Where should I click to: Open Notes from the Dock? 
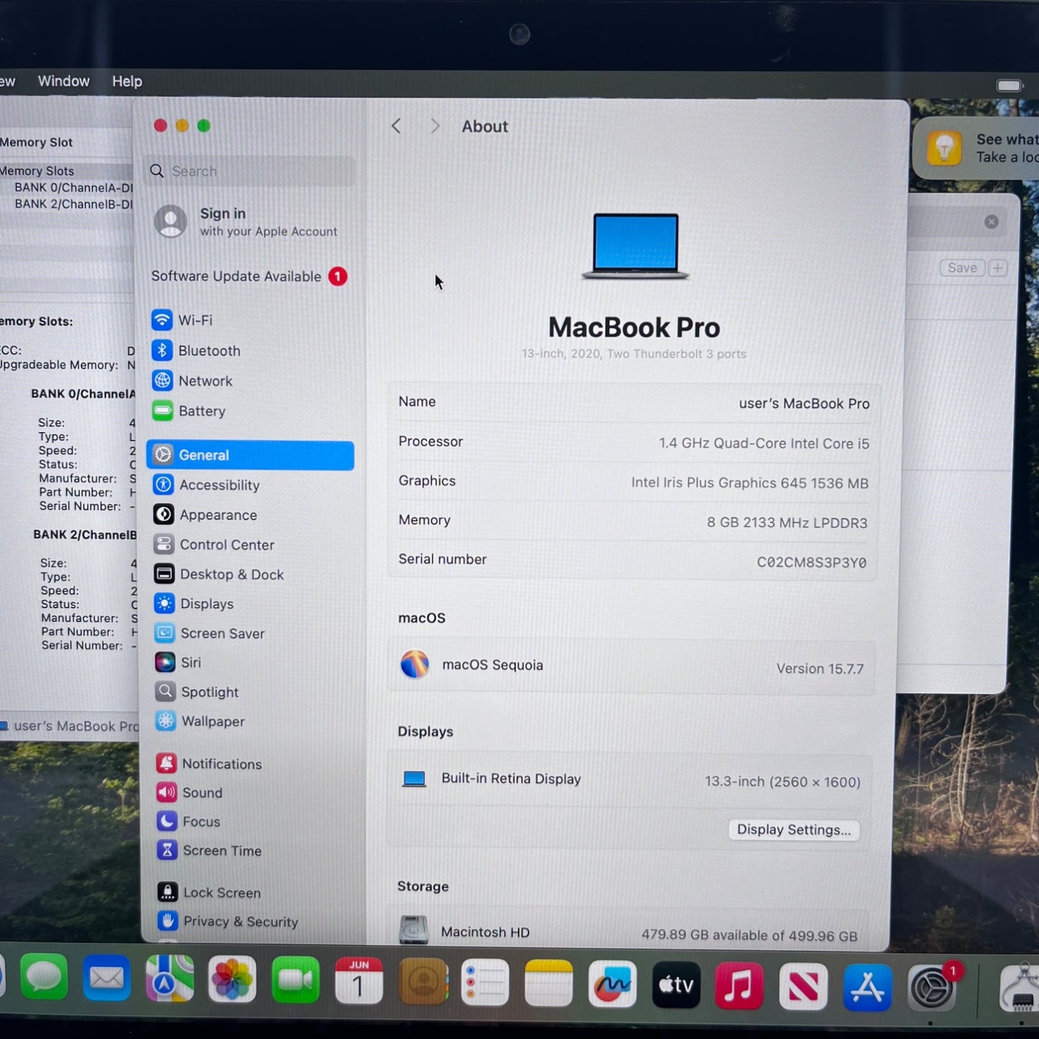(x=549, y=984)
